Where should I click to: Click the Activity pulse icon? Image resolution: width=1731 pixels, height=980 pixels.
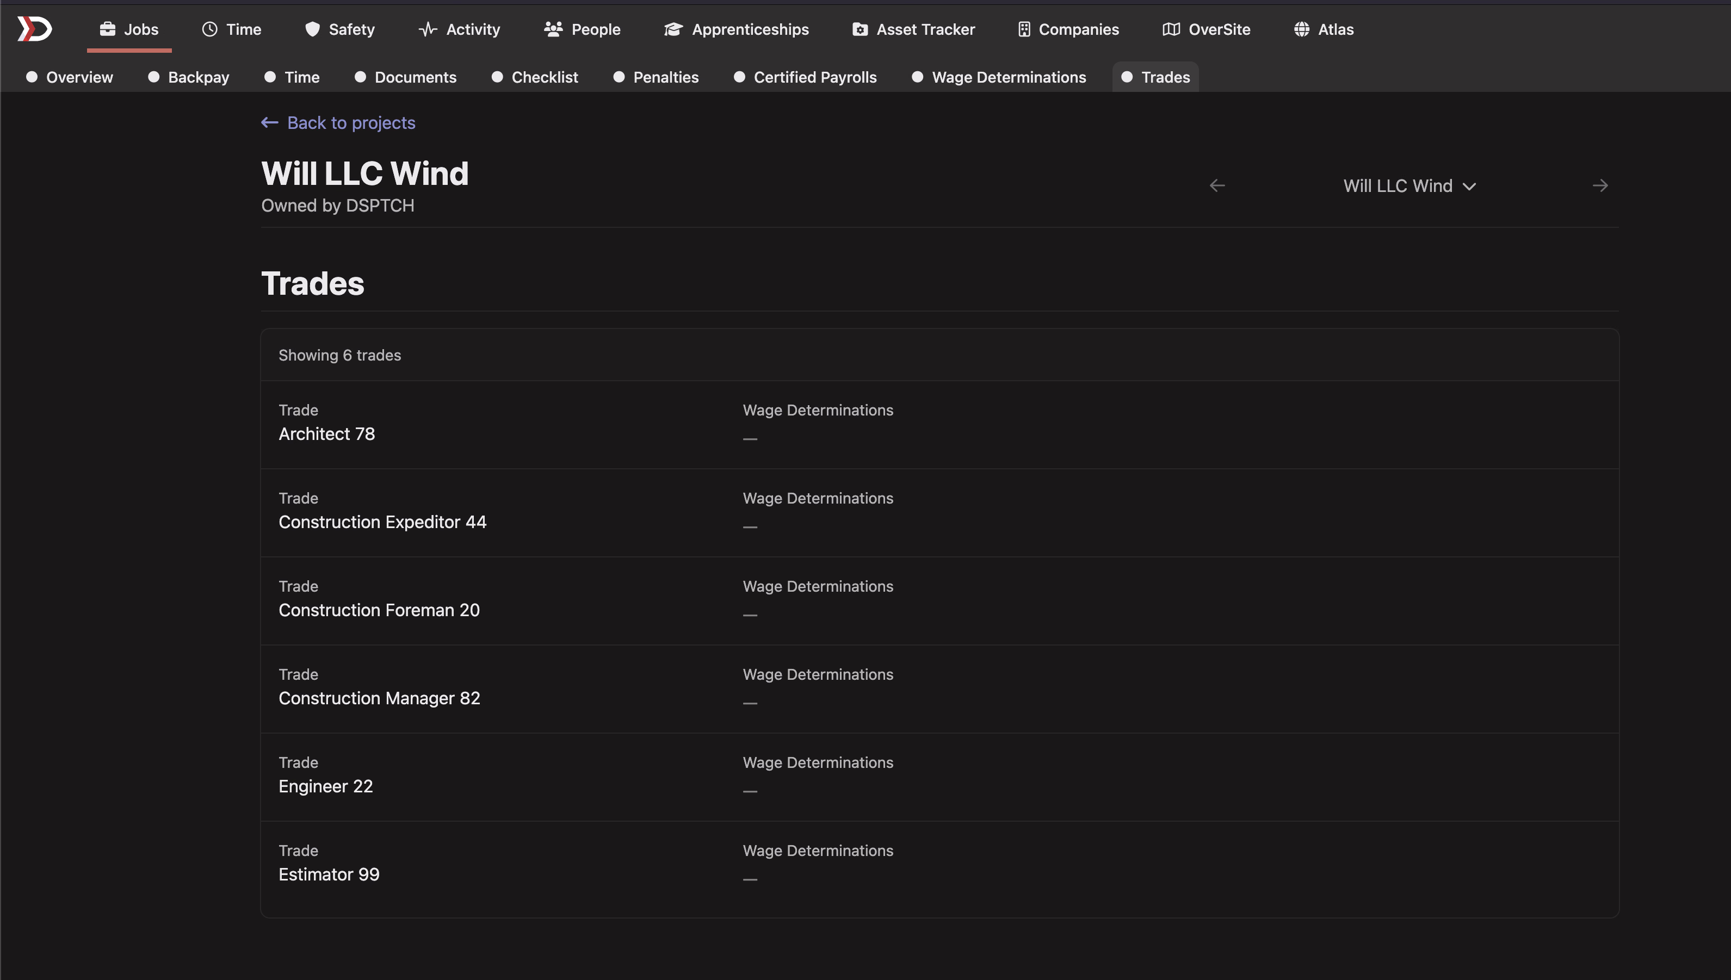coord(428,29)
